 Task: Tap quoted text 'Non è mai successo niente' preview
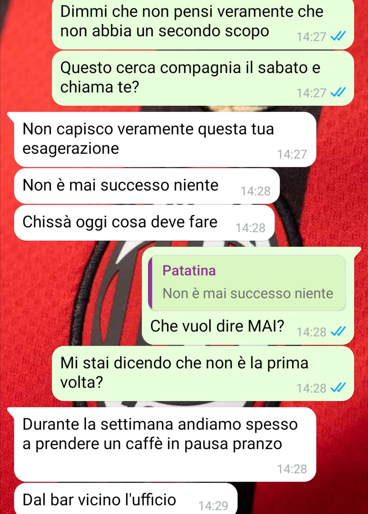click(x=248, y=293)
